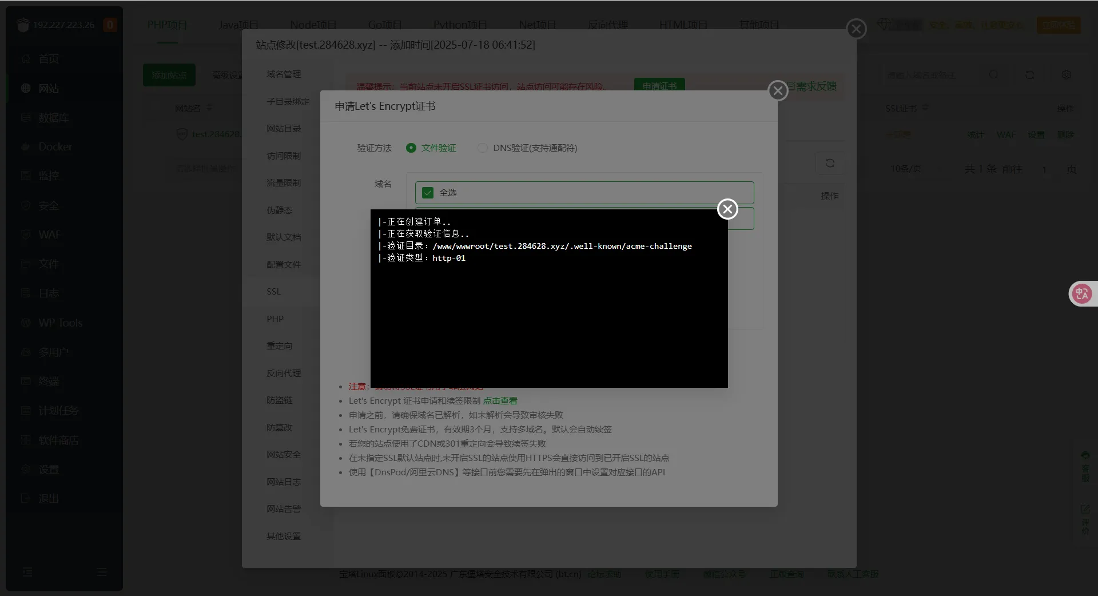
Task: Open 配置文件 in site settings menu
Action: pyautogui.click(x=284, y=264)
